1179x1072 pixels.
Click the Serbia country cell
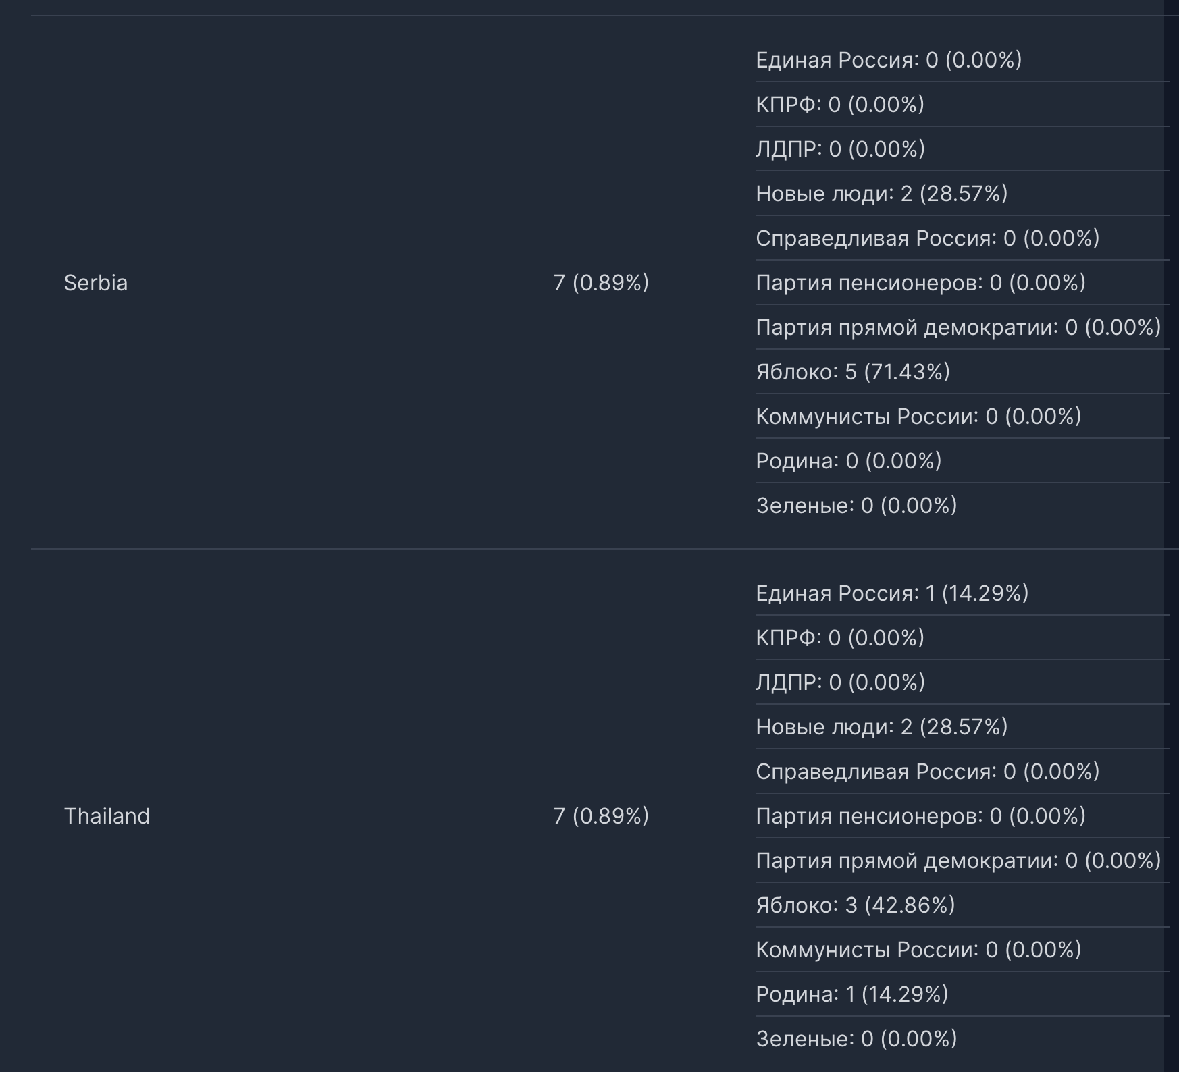95,282
